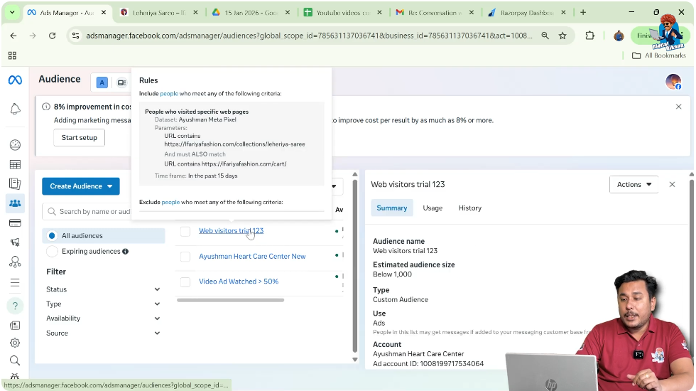The width and height of the screenshot is (696, 391).
Task: Open Billing card icon in sidebar
Action: pos(15,223)
